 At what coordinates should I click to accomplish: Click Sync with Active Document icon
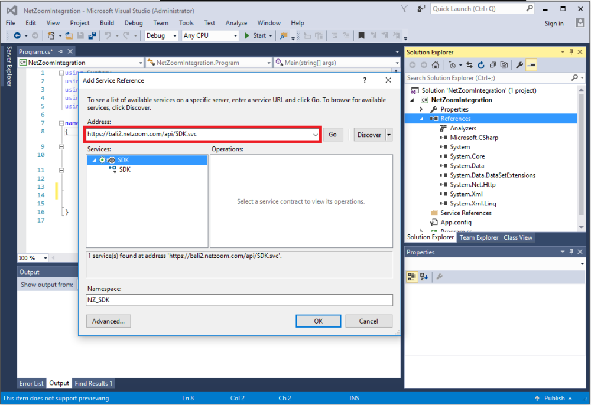coord(469,65)
